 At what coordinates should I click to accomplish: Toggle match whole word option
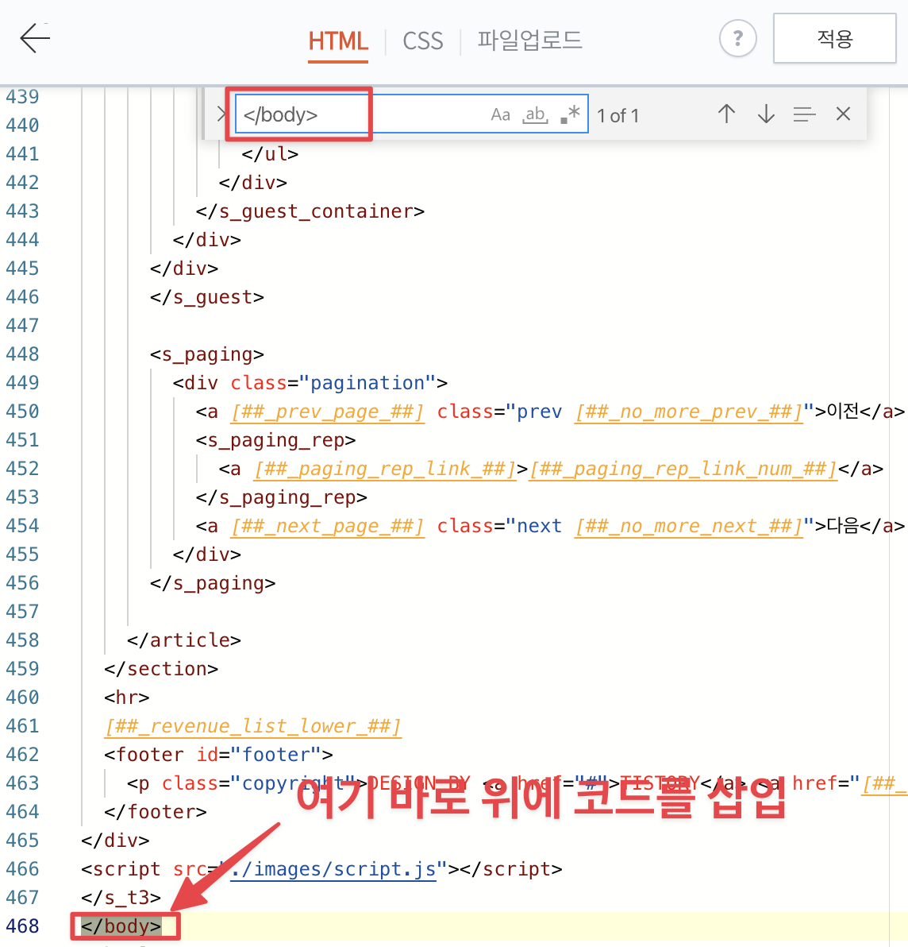click(535, 114)
